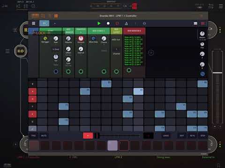Toggle the active note in D row

[64, 122]
